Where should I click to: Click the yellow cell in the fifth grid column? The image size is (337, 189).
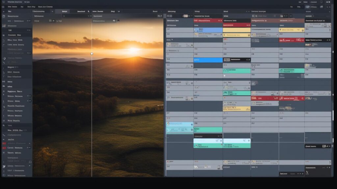click(x=292, y=30)
